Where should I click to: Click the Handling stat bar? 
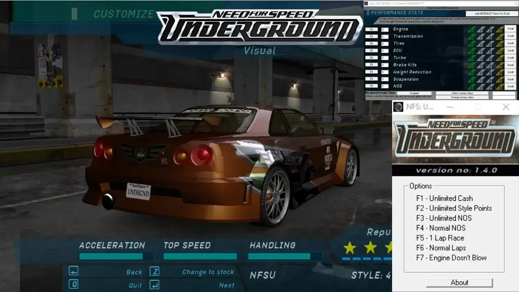coord(285,256)
